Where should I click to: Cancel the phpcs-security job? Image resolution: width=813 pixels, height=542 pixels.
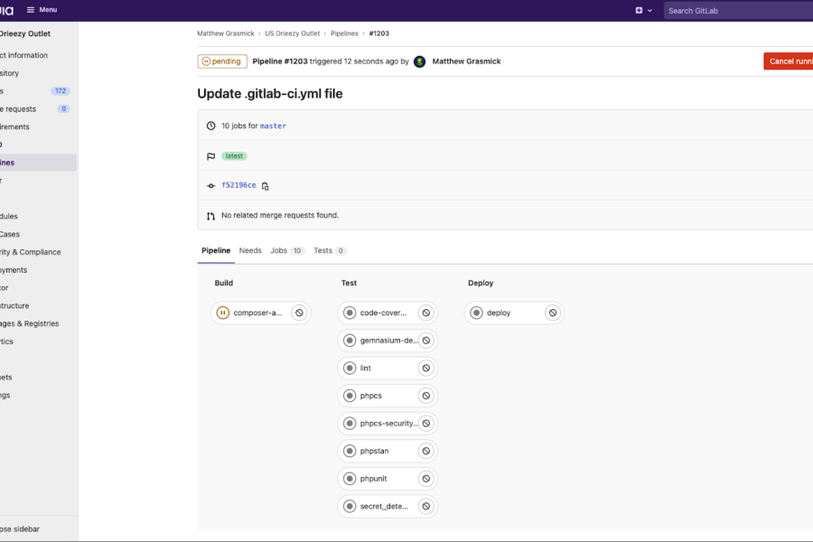point(426,424)
